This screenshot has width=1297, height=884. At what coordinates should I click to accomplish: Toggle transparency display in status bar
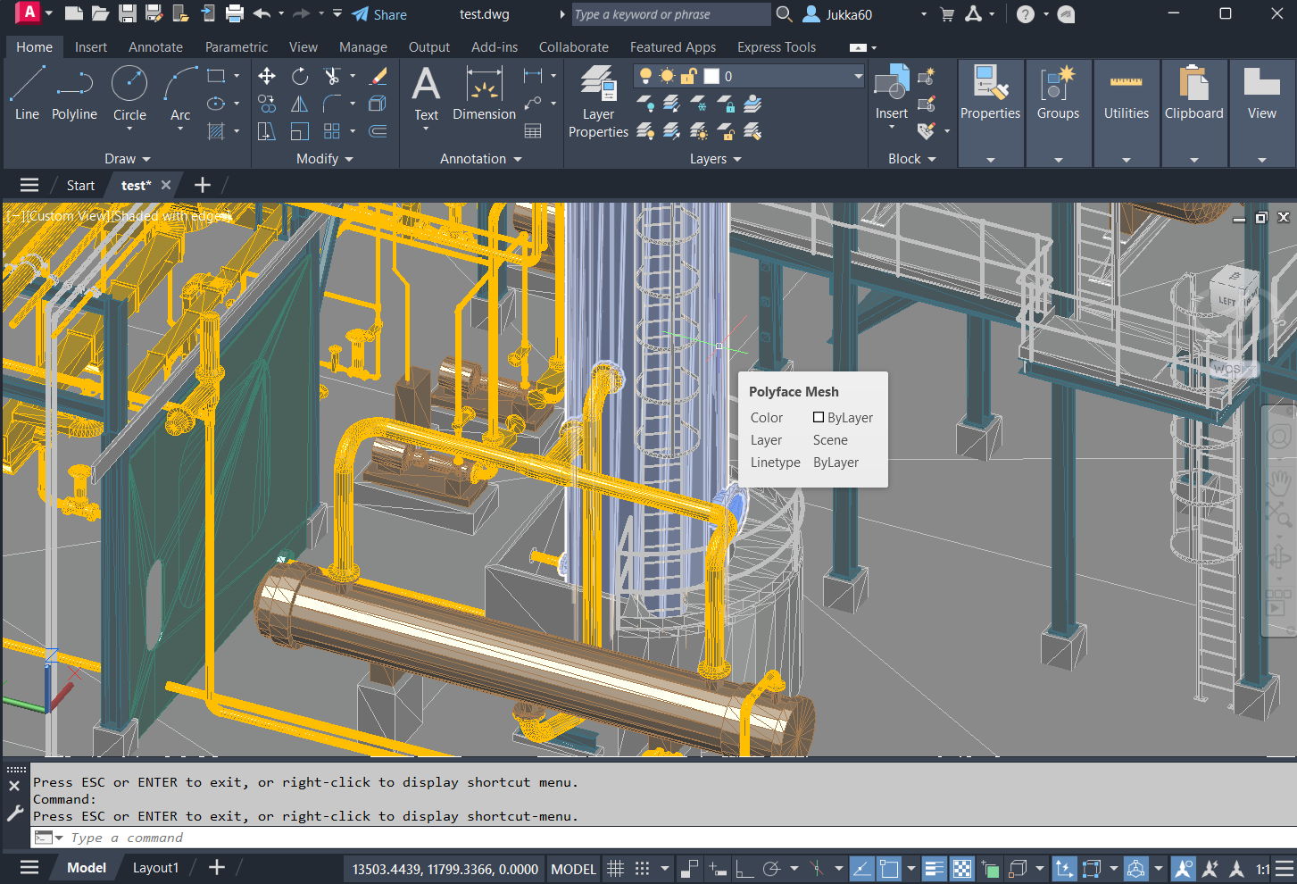coord(961,868)
